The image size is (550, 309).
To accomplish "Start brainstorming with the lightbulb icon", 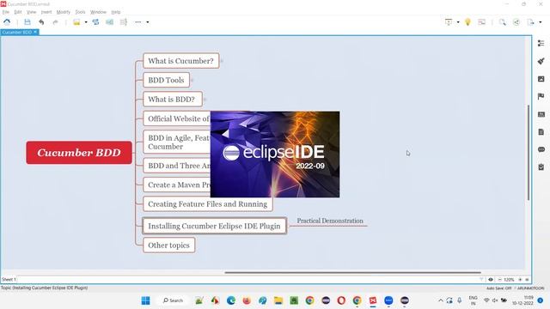I will [x=467, y=22].
